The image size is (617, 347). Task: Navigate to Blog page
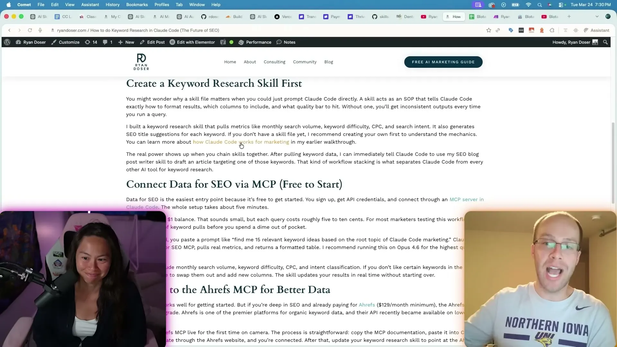point(328,62)
